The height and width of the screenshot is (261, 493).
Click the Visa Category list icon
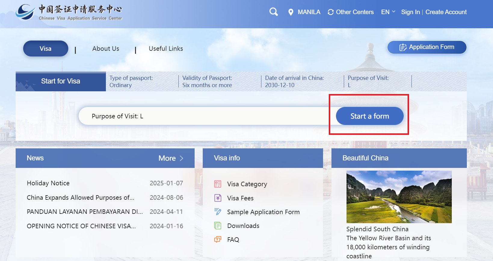217,184
